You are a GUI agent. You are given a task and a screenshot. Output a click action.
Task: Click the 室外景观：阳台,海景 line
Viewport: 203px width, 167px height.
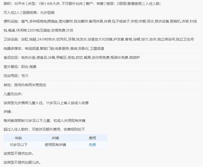(20, 67)
